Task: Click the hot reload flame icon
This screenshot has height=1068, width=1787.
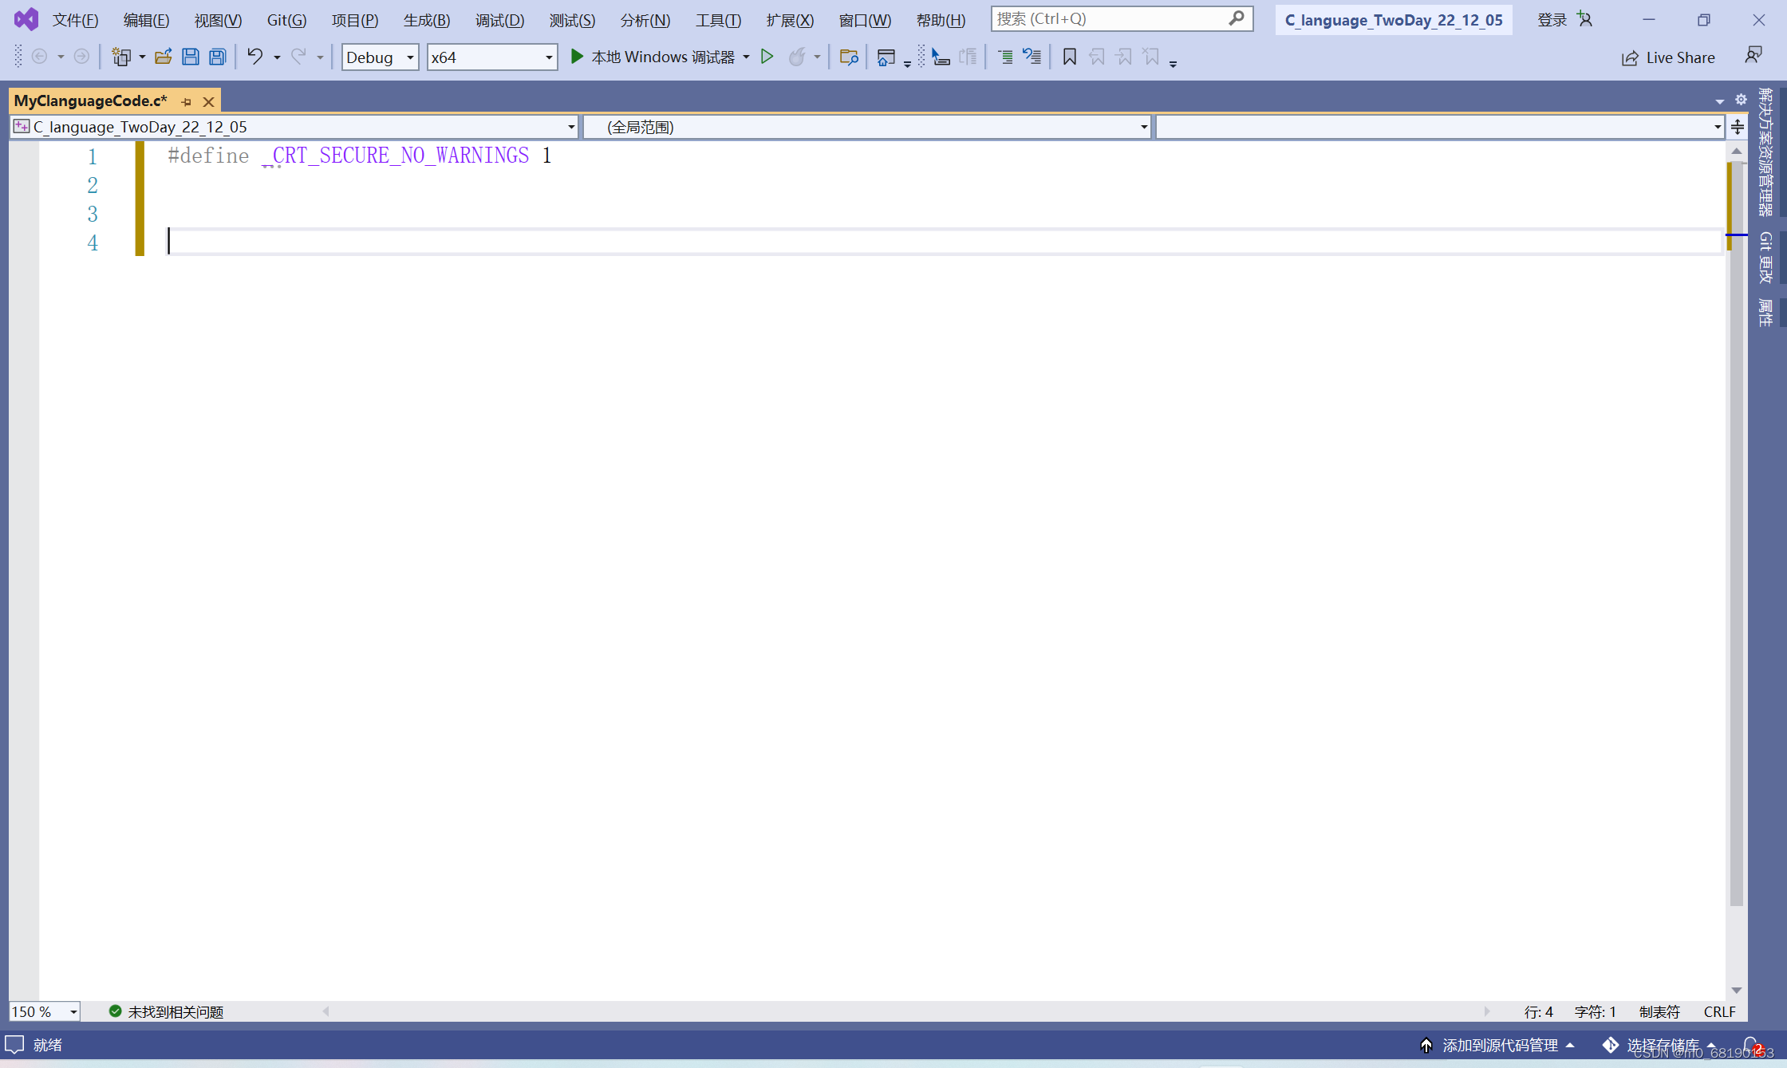Action: [x=796, y=57]
